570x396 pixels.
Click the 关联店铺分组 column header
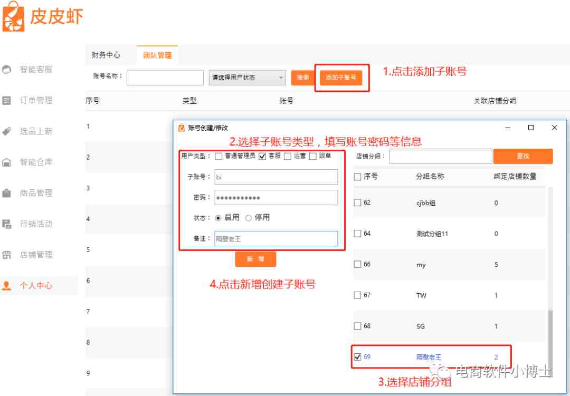(495, 101)
